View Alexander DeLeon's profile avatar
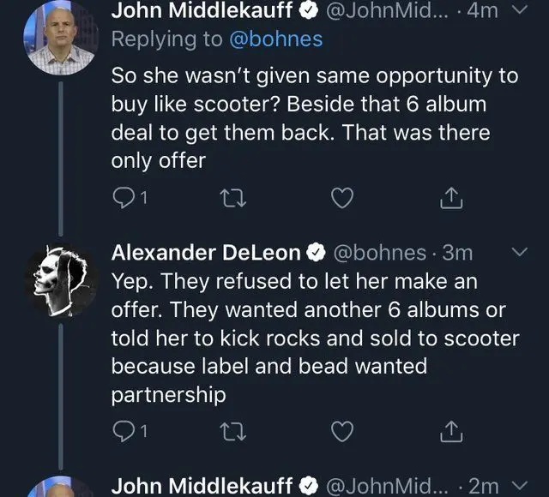 pyautogui.click(x=60, y=280)
